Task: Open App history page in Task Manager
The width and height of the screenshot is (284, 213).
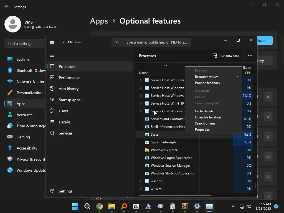Action: 90,89
